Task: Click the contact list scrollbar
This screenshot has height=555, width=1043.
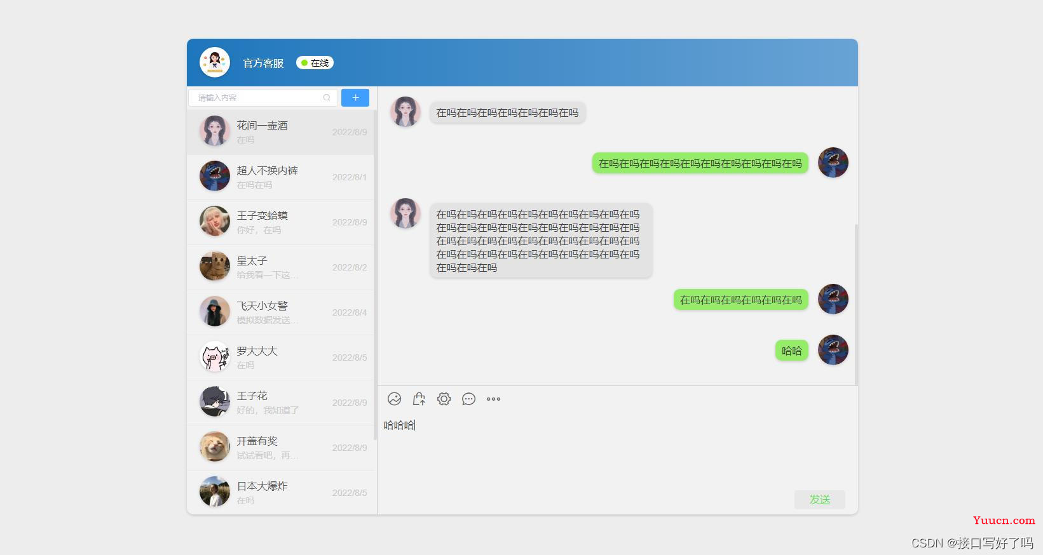Action: coord(375,275)
